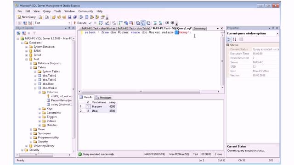This screenshot has height=165, width=294.
Task: Toggle SQLCMD Mode
Action: (131, 23)
